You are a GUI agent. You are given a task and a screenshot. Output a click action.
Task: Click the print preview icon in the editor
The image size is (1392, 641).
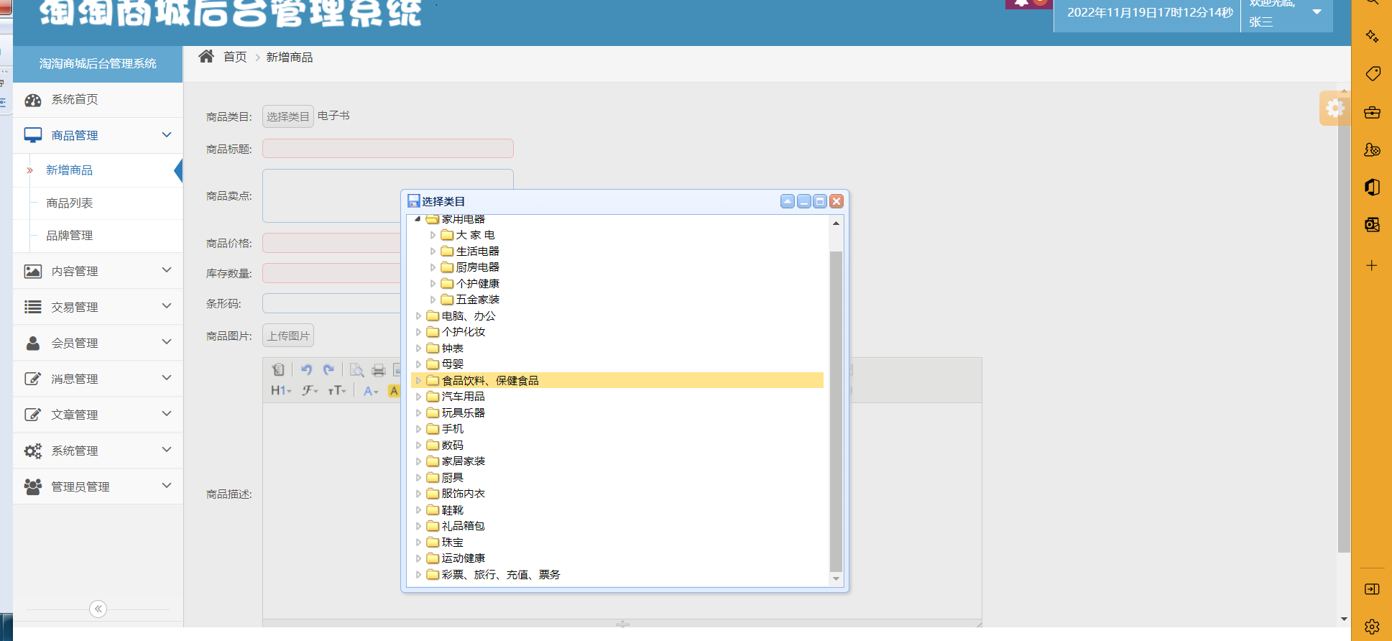[356, 370]
